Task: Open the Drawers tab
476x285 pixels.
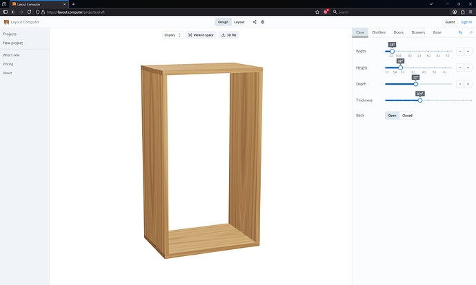Action: pos(418,32)
